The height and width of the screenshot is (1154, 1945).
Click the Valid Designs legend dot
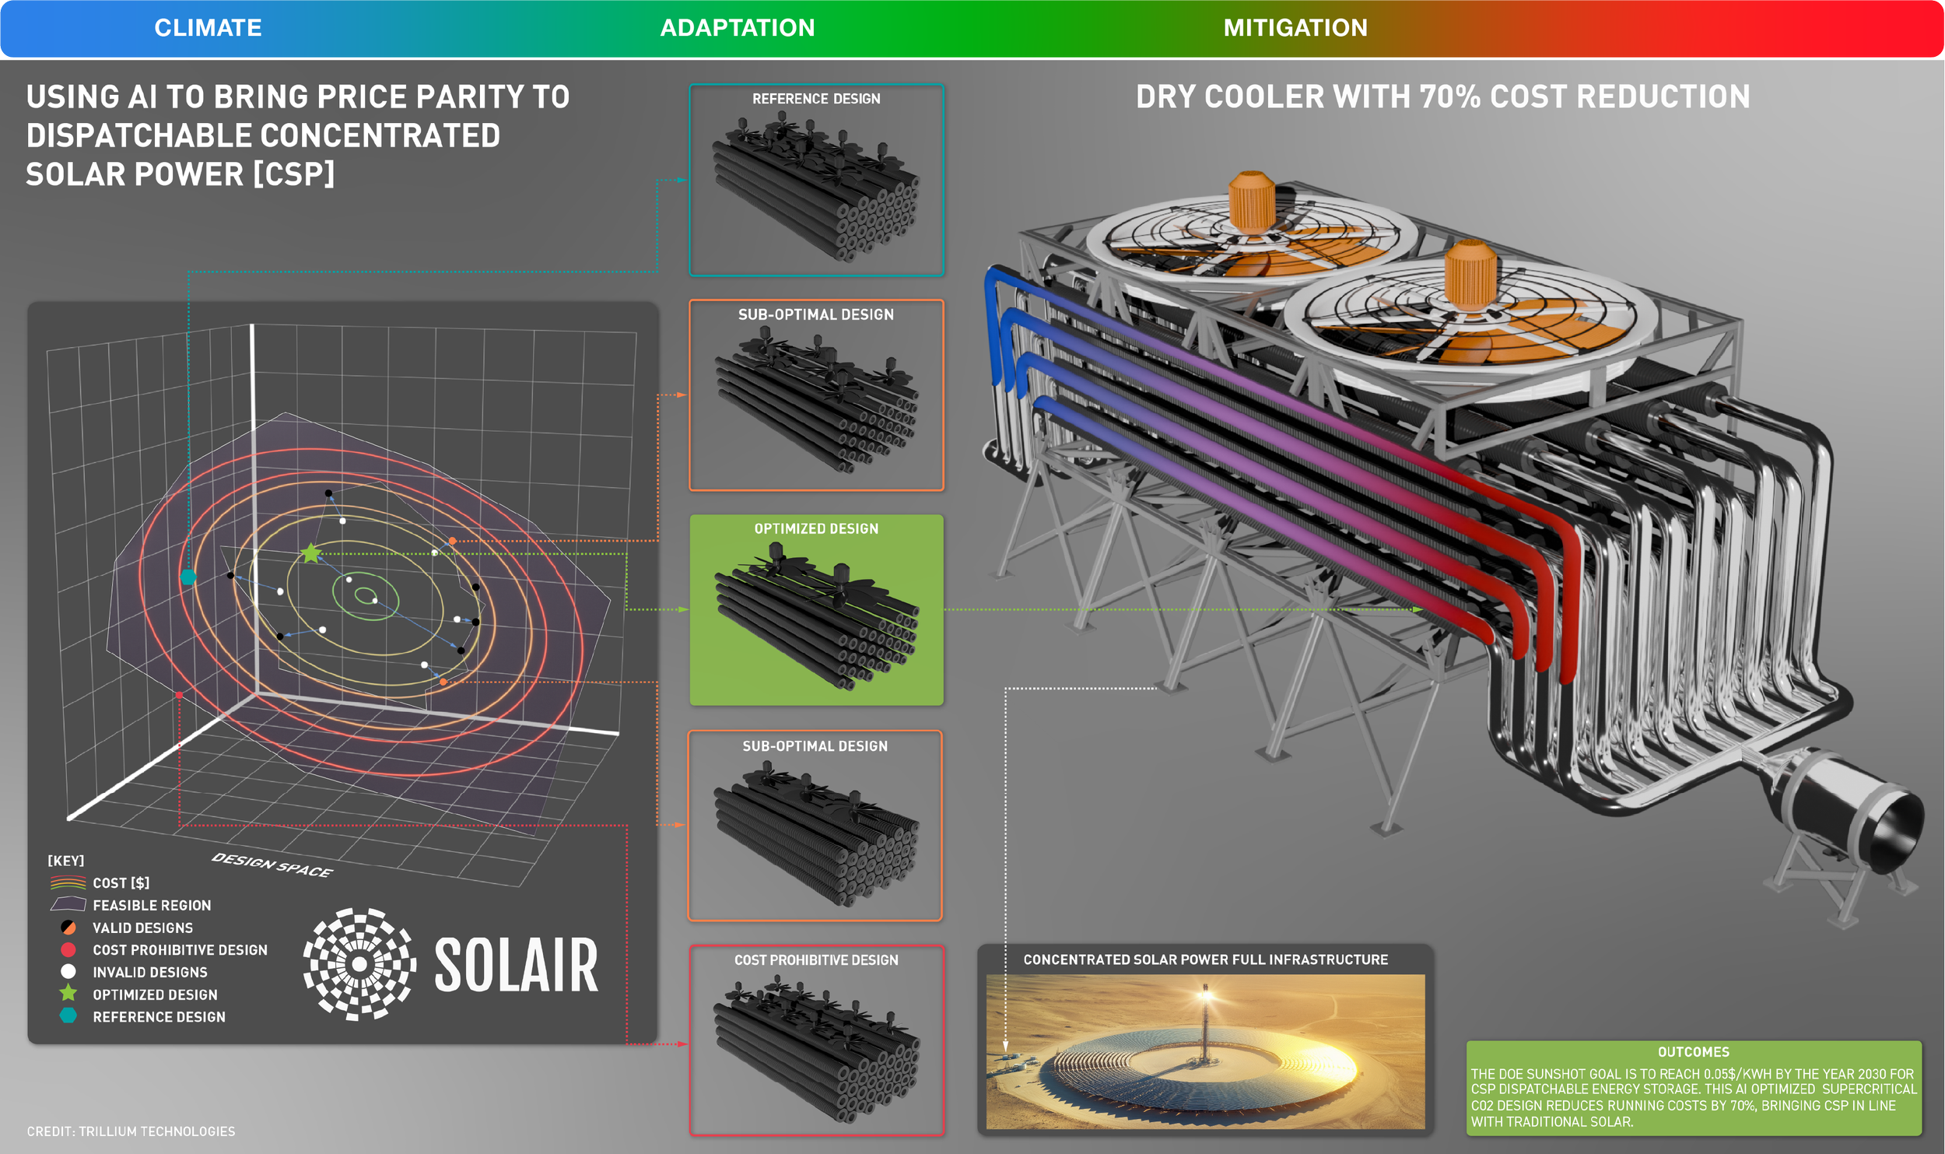68,928
